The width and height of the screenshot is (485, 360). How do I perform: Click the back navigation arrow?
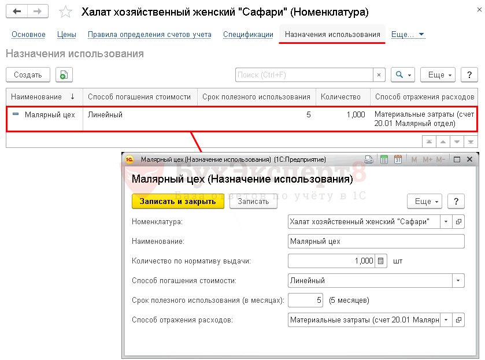[18, 12]
